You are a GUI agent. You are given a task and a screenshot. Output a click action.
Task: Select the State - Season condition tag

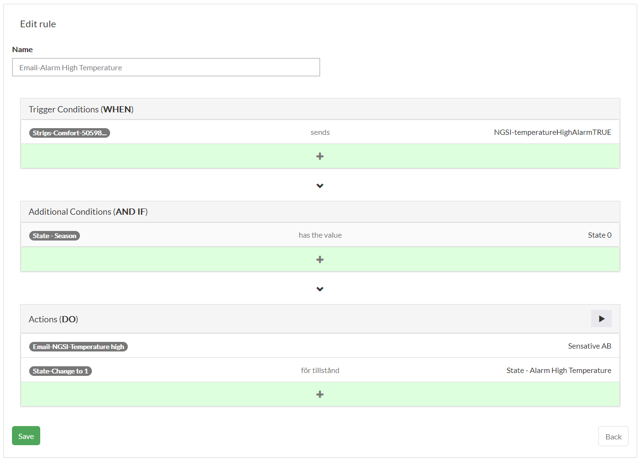[55, 236]
